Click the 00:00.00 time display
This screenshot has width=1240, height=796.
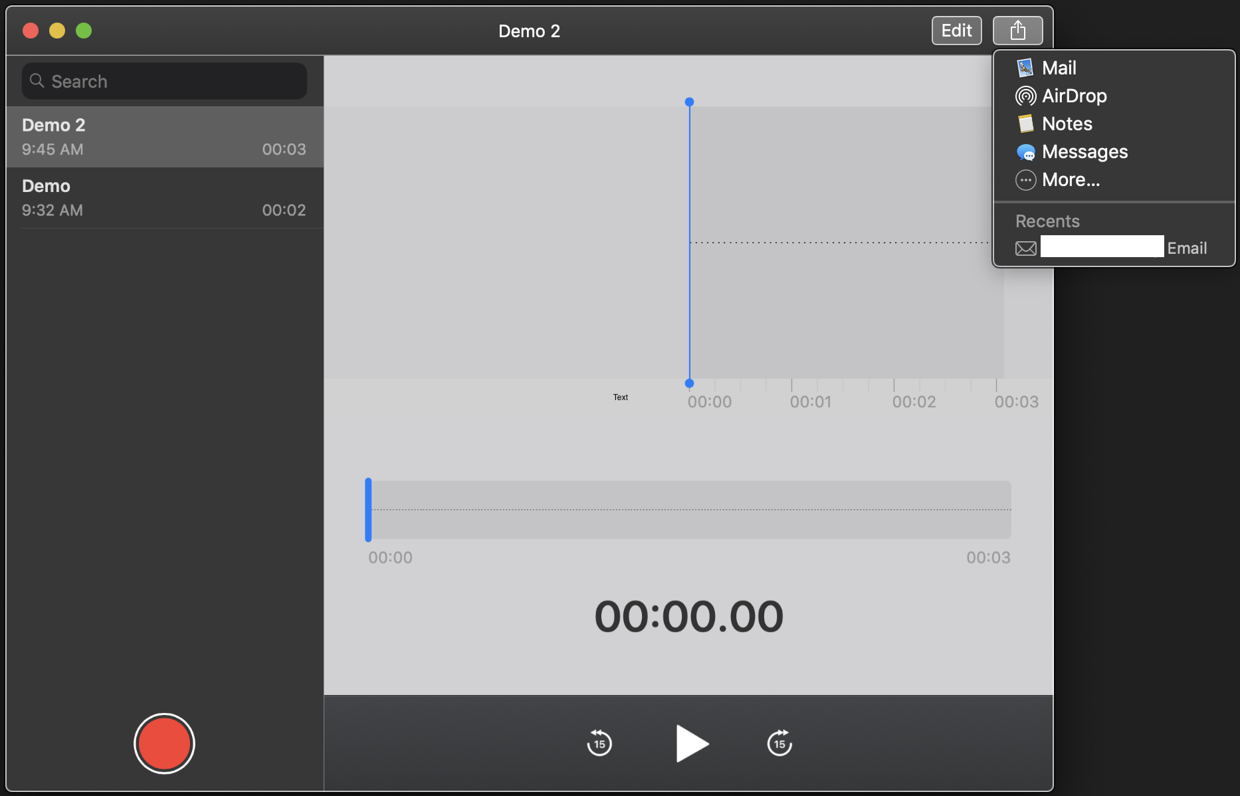coord(688,617)
